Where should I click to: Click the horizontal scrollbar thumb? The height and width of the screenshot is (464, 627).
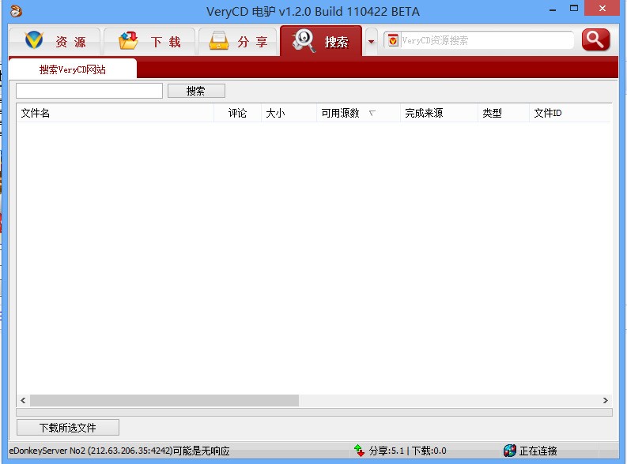pos(164,400)
